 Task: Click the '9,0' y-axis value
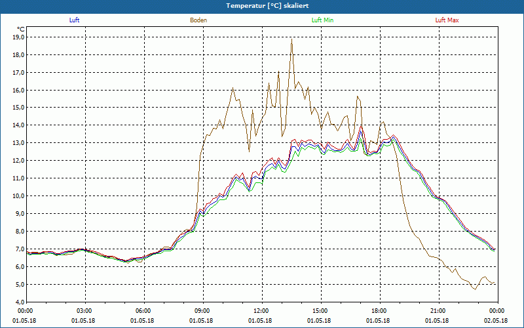20,214
